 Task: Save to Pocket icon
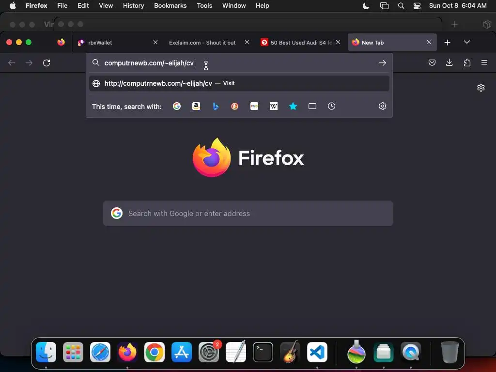point(432,62)
